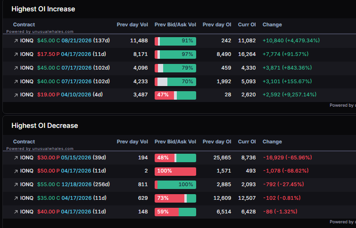The image size is (356, 228).
Task: Click the red 100% bid/ask bar for $50.00 P
Action: tap(175, 172)
